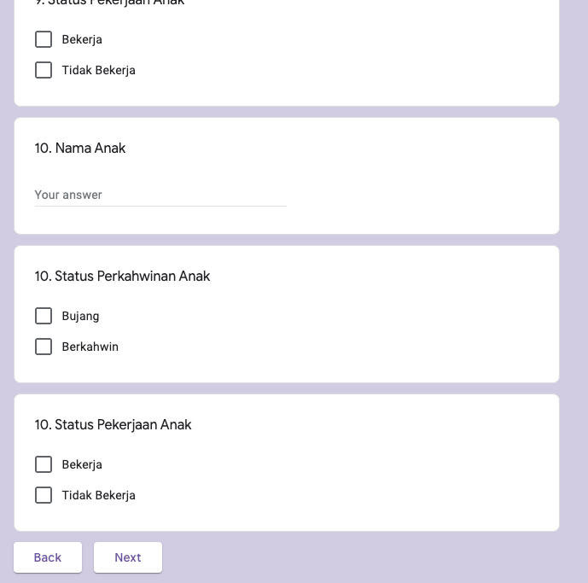
Task: Check the Berkahwin checkbox
Action: [x=44, y=347]
